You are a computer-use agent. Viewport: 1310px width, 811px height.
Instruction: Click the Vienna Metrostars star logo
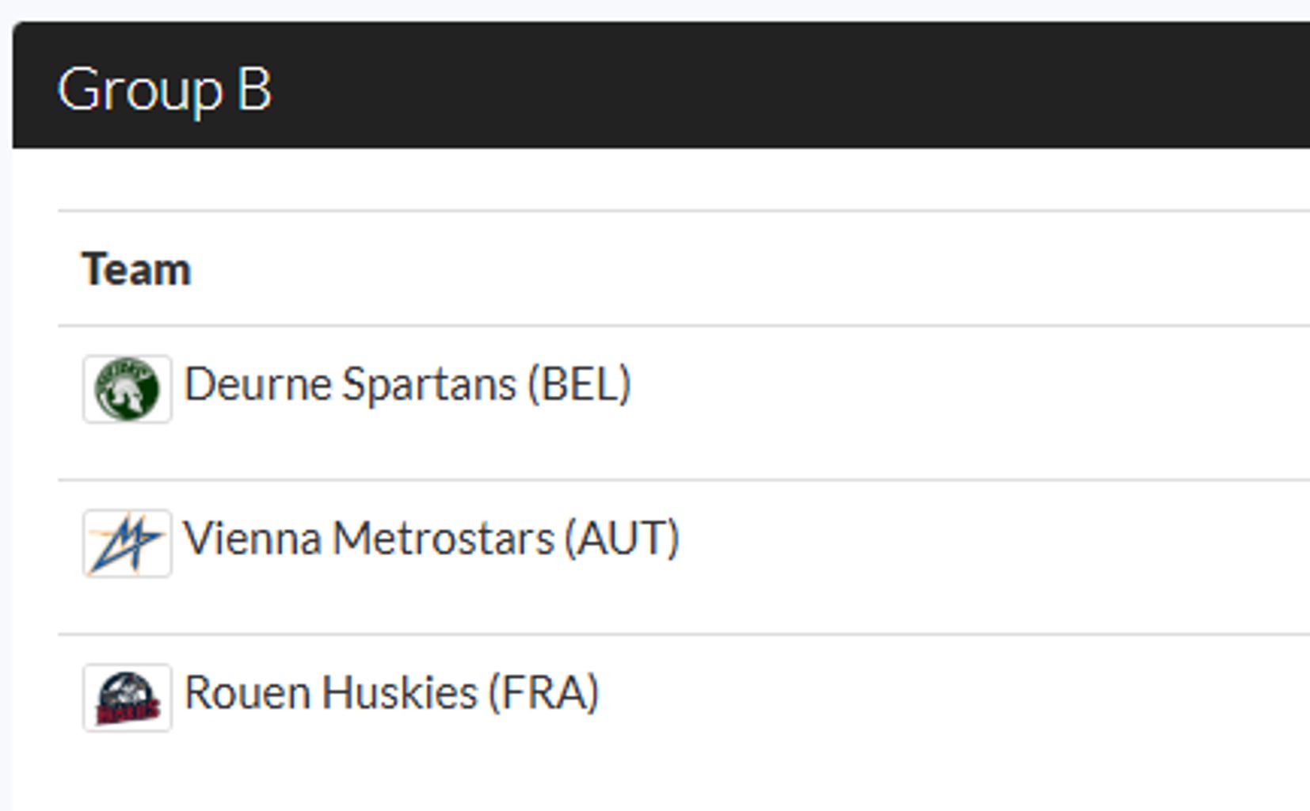pyautogui.click(x=127, y=543)
